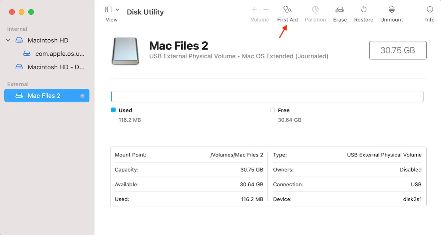Click the Mac OS Extended (Journaled) subtitle

point(285,56)
